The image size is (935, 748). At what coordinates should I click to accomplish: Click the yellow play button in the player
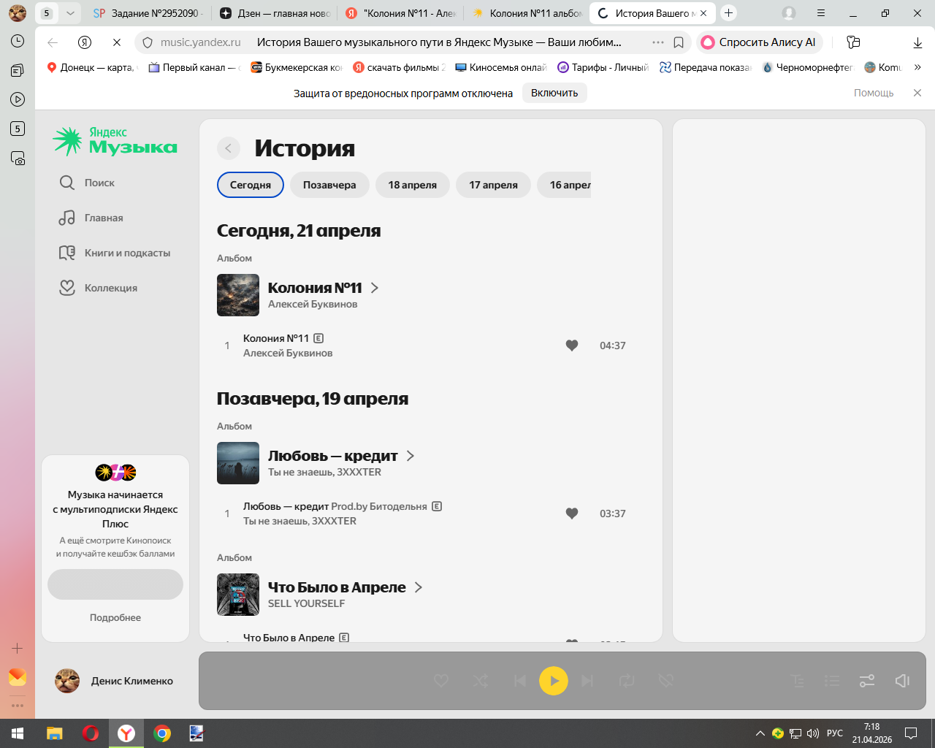(x=554, y=681)
